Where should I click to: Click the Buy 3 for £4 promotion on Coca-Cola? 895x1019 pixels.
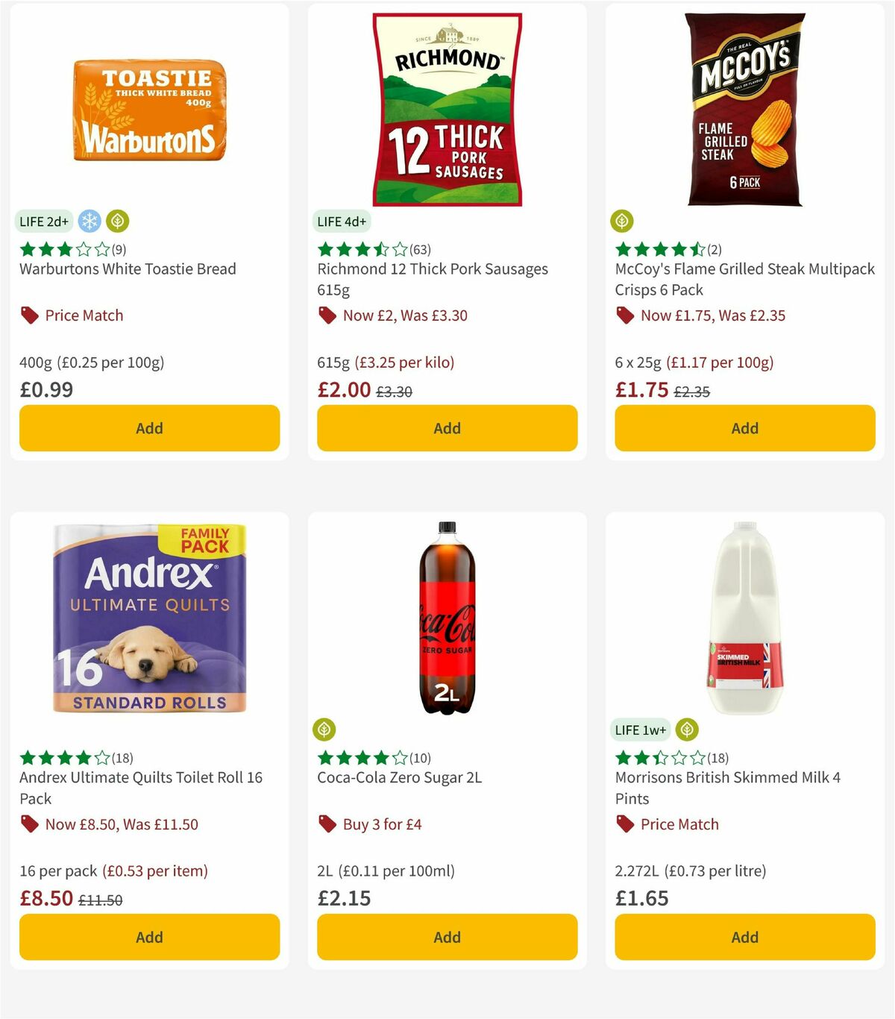(x=382, y=824)
